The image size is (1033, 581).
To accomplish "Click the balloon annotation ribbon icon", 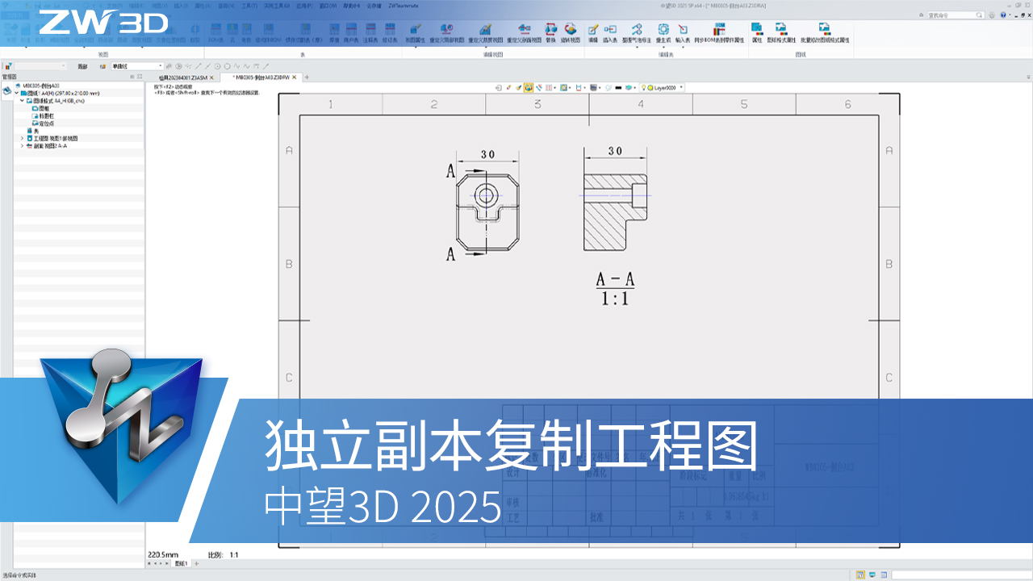I will click(637, 30).
